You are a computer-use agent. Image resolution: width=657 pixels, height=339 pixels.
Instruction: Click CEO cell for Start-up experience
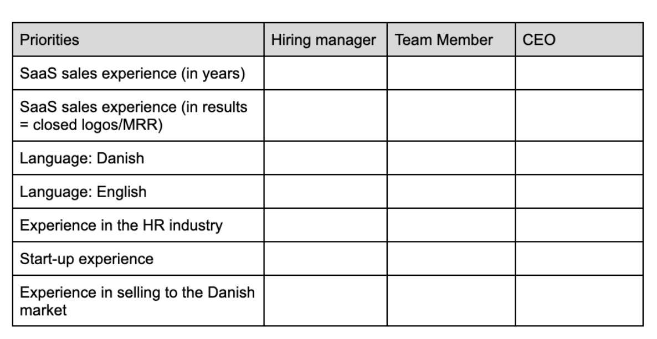point(578,259)
